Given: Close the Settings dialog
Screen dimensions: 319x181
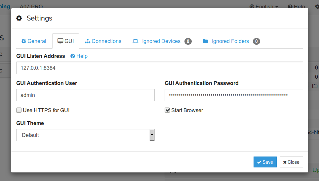Looking at the screenshot, I should pos(291,162).
